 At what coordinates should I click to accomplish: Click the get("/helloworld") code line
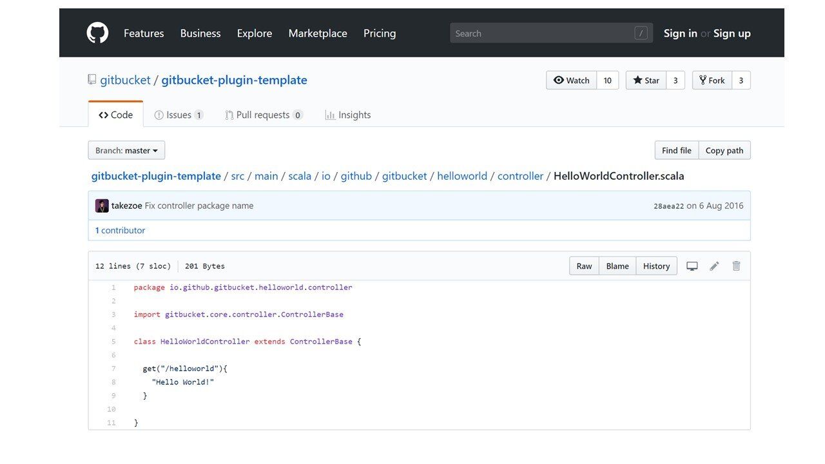[x=185, y=369]
